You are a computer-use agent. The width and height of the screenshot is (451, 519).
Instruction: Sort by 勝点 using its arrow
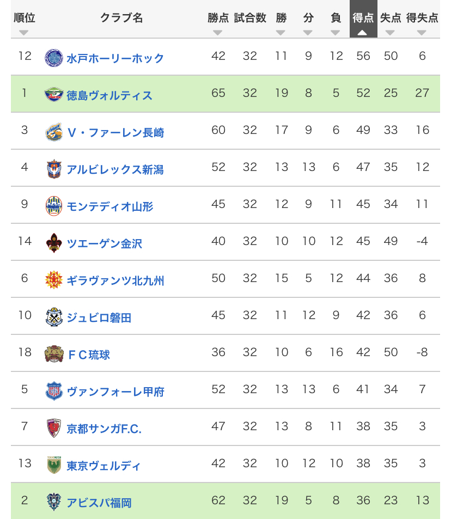pyautogui.click(x=218, y=33)
